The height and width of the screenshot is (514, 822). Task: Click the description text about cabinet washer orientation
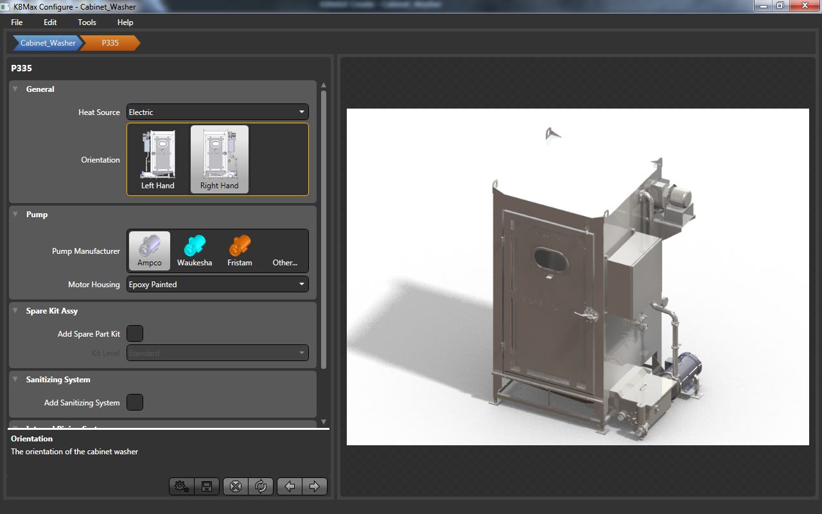[x=74, y=452]
